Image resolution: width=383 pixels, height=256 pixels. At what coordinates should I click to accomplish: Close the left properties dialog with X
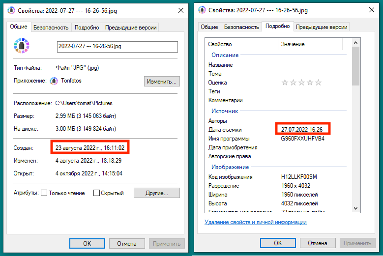click(x=180, y=10)
